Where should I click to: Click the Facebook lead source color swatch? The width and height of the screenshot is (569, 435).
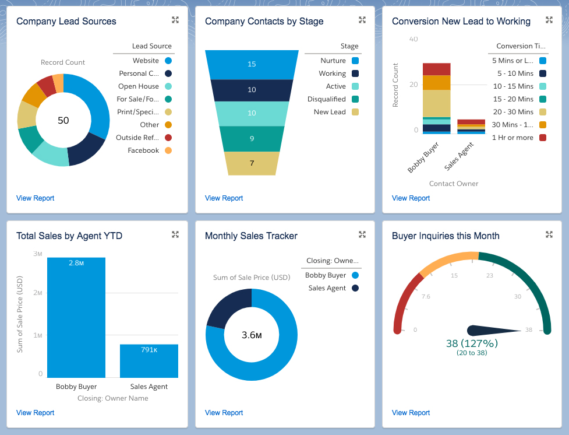[x=168, y=150]
